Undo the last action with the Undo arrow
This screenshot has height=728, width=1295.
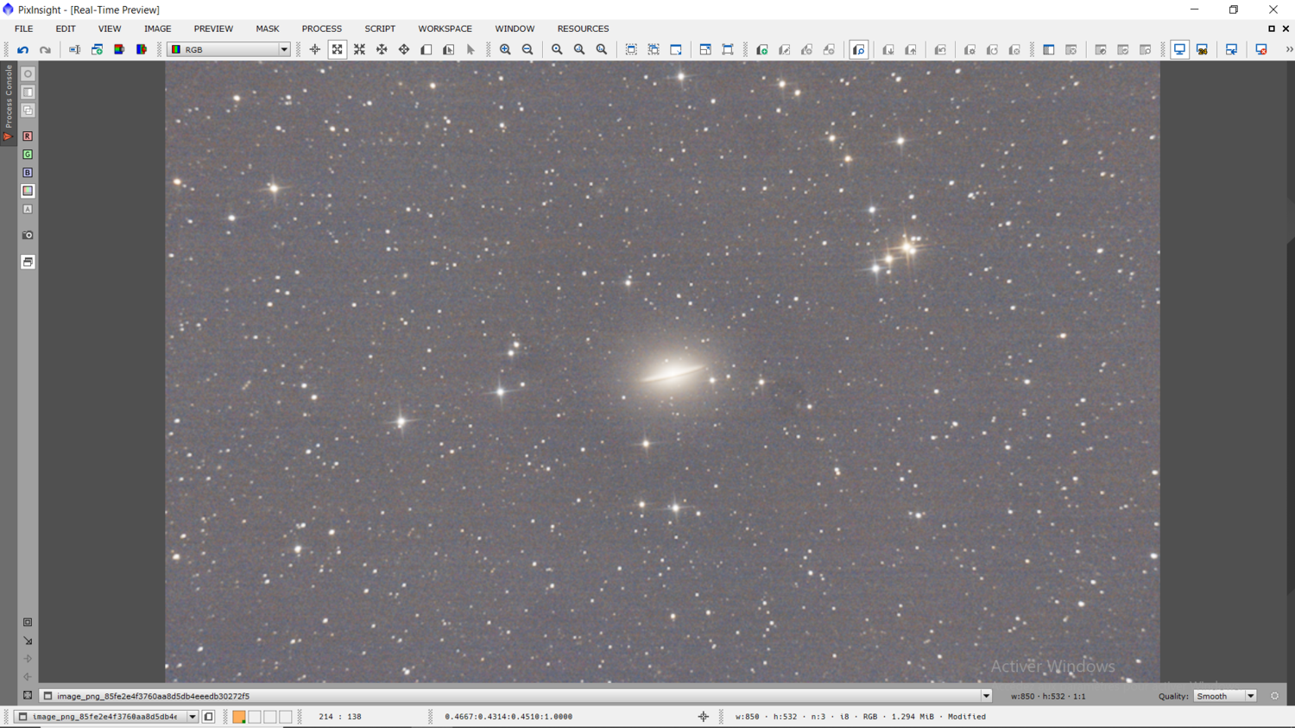[x=23, y=50]
